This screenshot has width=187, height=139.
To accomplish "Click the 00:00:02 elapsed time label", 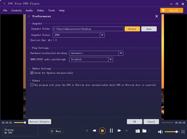I will 7,123.
